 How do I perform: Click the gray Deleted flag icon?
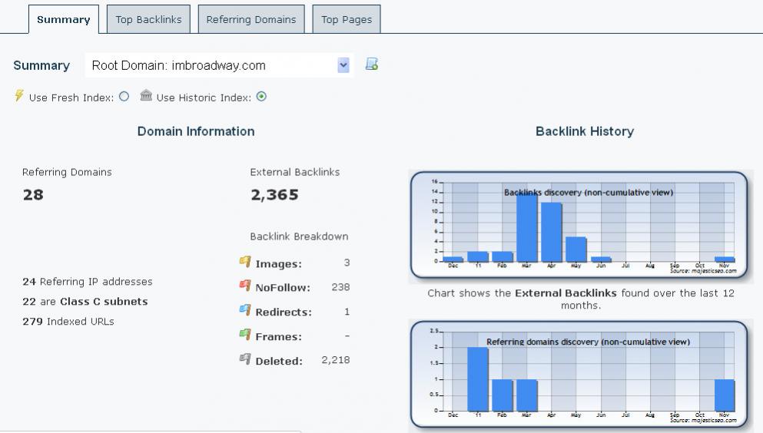tap(245, 360)
